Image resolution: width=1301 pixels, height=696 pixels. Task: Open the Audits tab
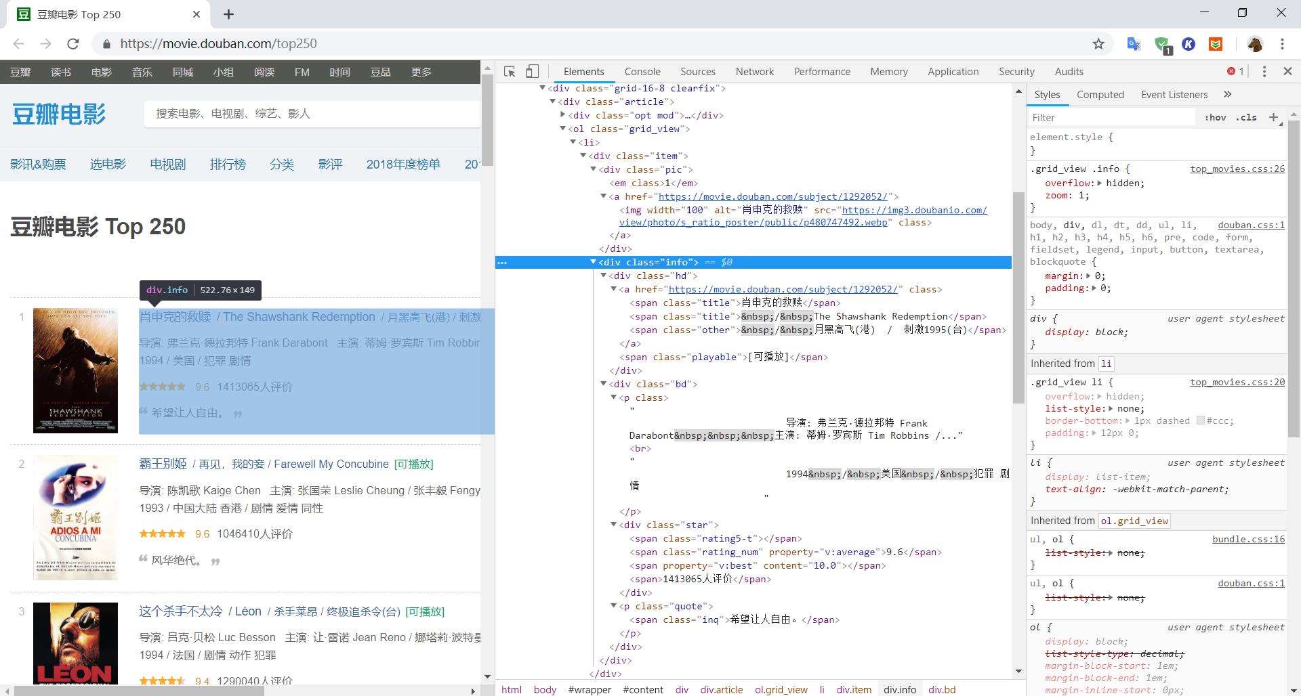[x=1069, y=72]
